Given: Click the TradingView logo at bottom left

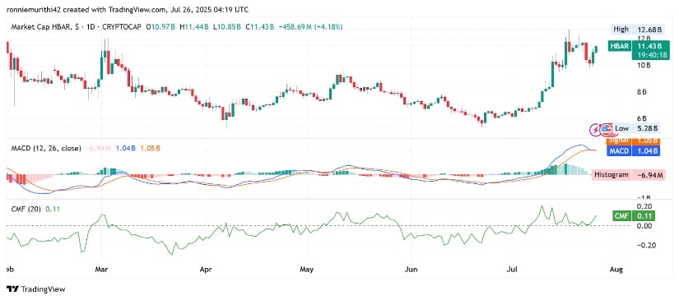Looking at the screenshot, I should tap(36, 289).
